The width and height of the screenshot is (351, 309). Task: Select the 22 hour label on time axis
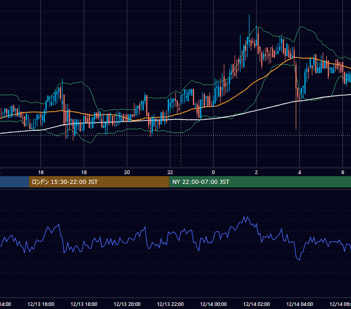pos(170,173)
